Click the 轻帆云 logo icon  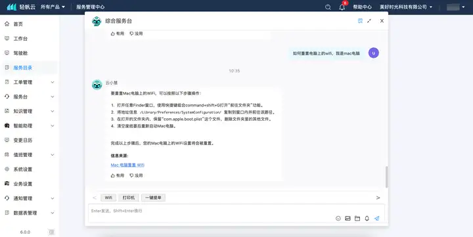[x=11, y=7]
